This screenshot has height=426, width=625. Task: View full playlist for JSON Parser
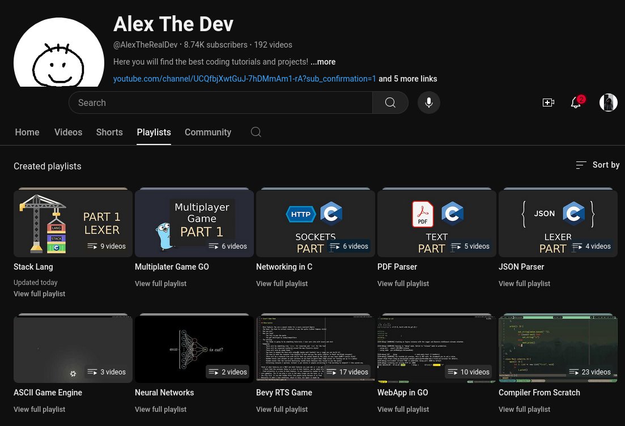(x=524, y=284)
